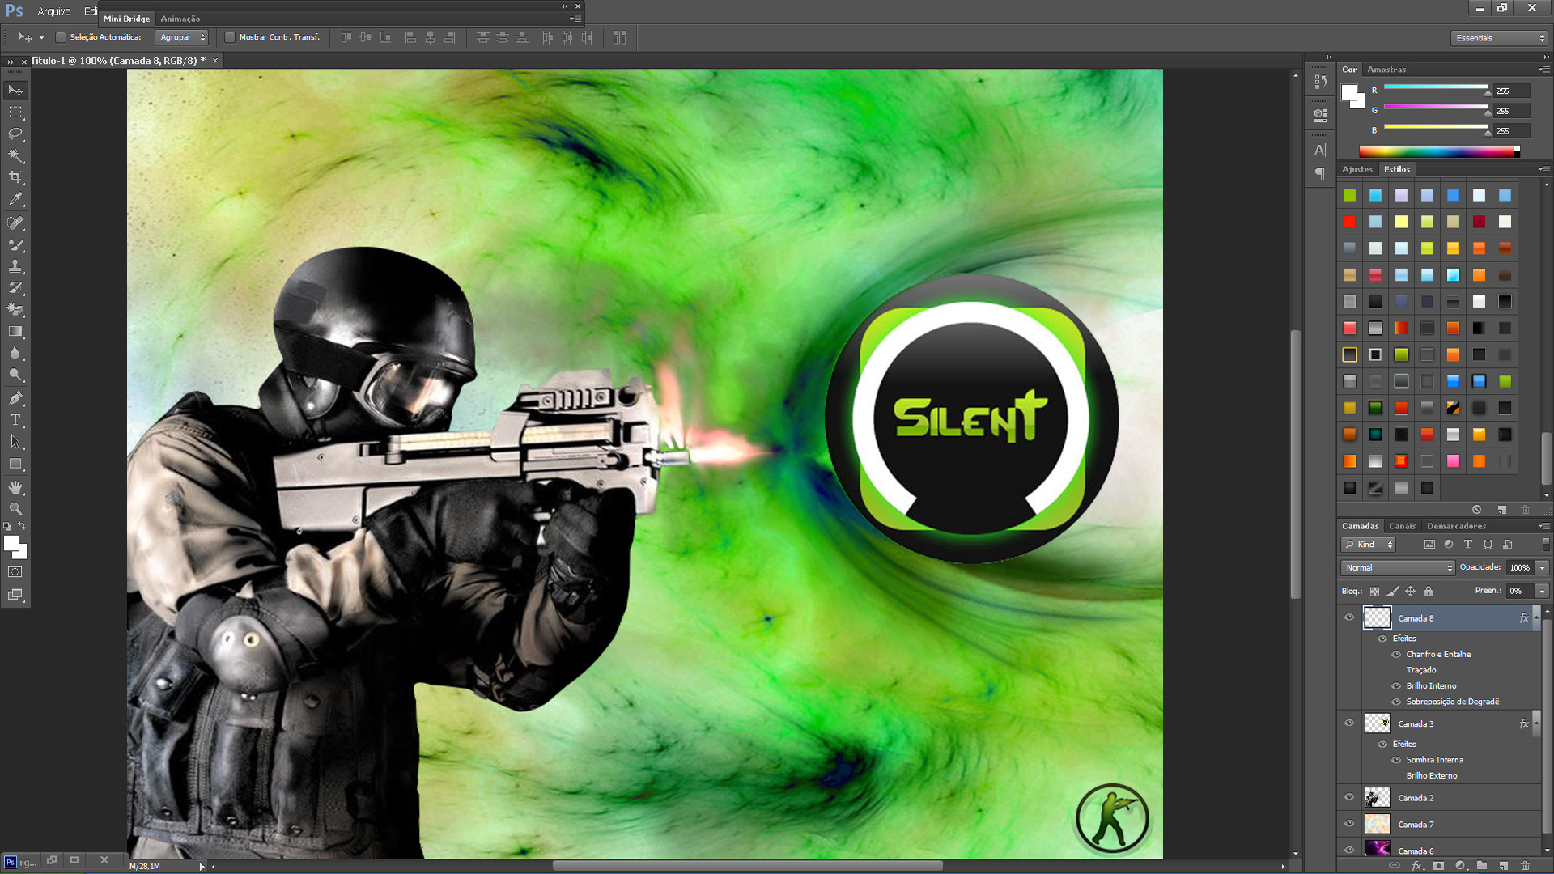The image size is (1554, 874).
Task: Clear style button in Estilos panel
Action: click(1476, 510)
